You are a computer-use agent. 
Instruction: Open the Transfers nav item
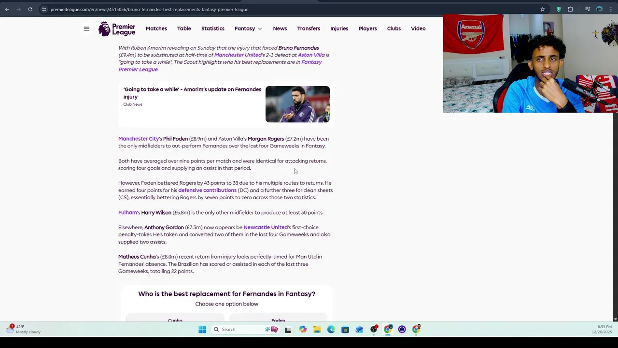coord(309,29)
